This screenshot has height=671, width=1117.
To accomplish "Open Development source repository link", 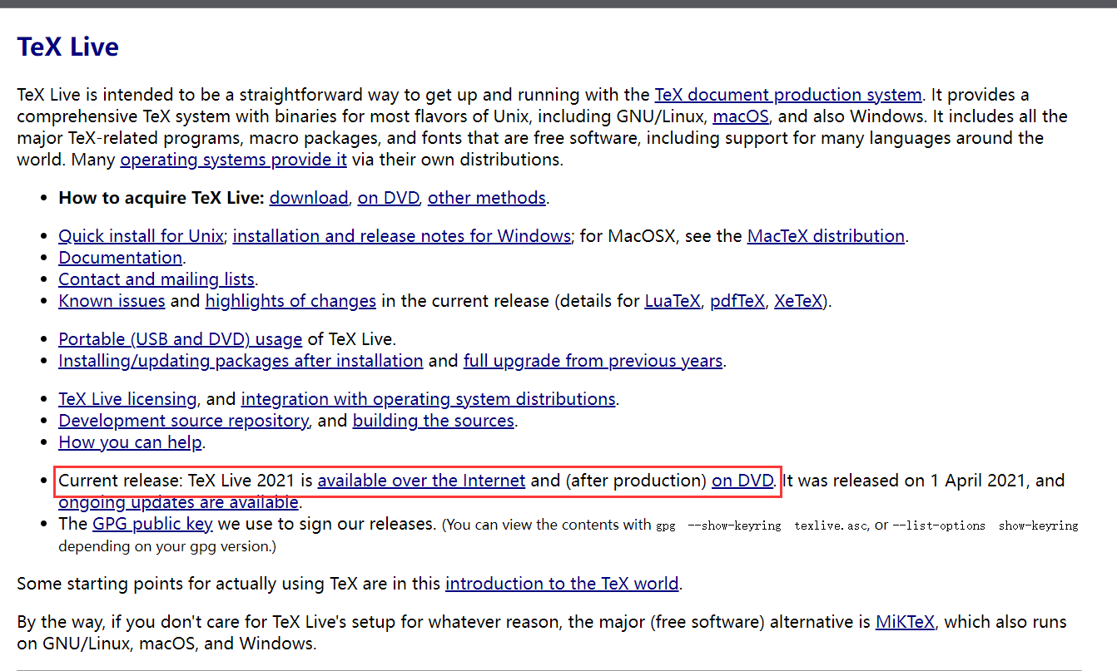I will (183, 421).
